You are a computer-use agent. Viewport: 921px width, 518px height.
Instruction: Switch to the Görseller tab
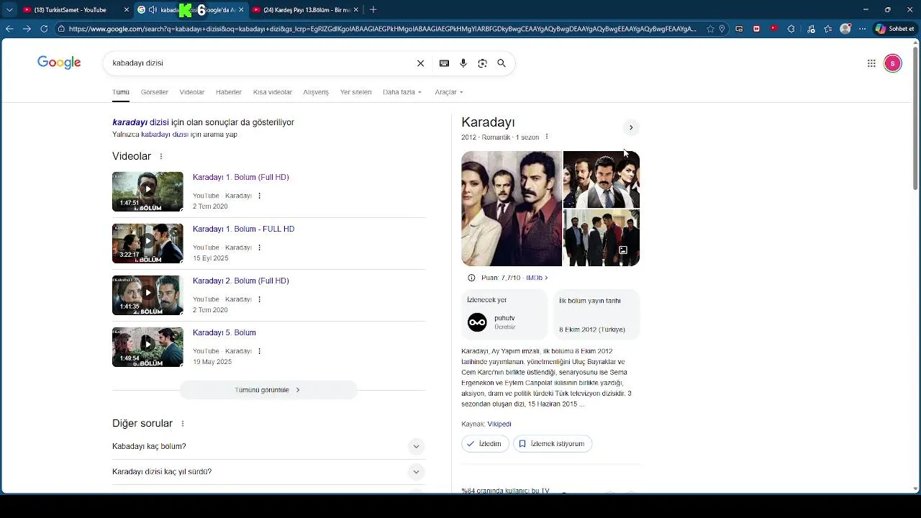pyautogui.click(x=155, y=92)
